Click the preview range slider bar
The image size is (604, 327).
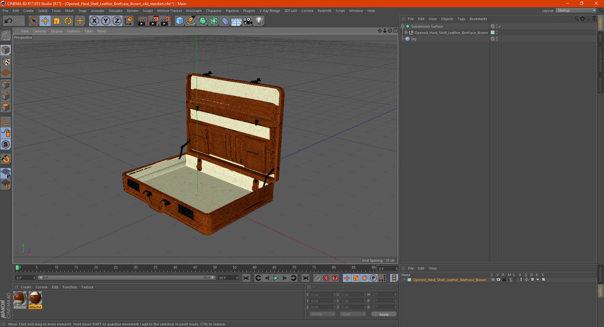[x=126, y=278]
